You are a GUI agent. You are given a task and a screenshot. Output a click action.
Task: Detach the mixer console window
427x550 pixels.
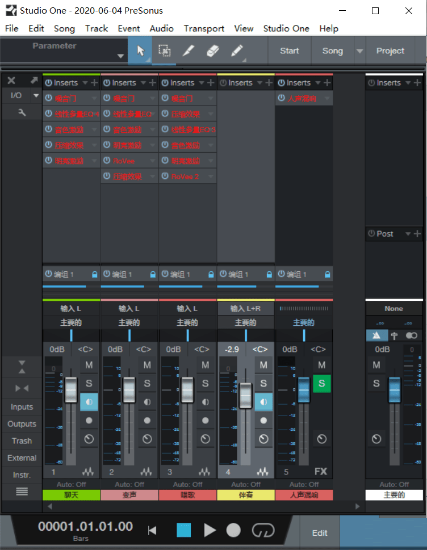point(34,81)
